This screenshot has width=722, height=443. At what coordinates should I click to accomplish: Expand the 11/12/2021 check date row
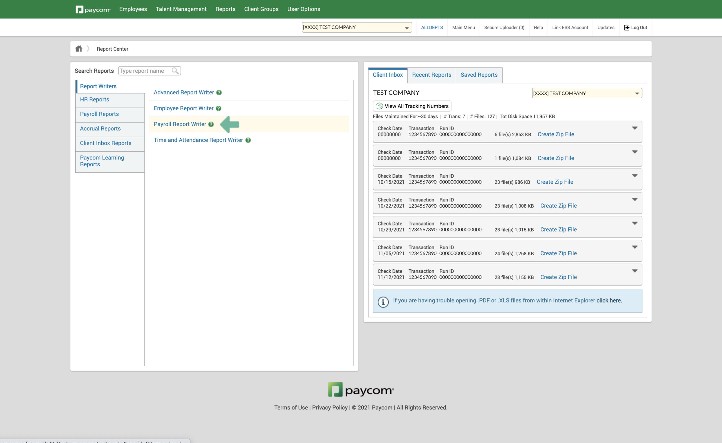[634, 271]
